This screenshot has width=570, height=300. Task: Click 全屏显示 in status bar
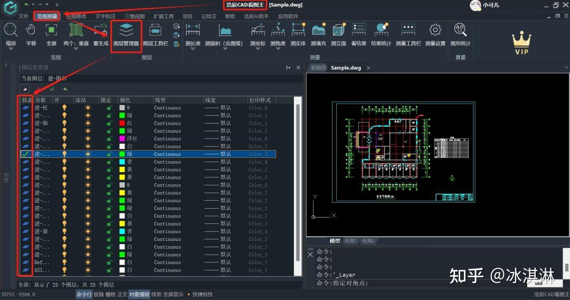174,294
